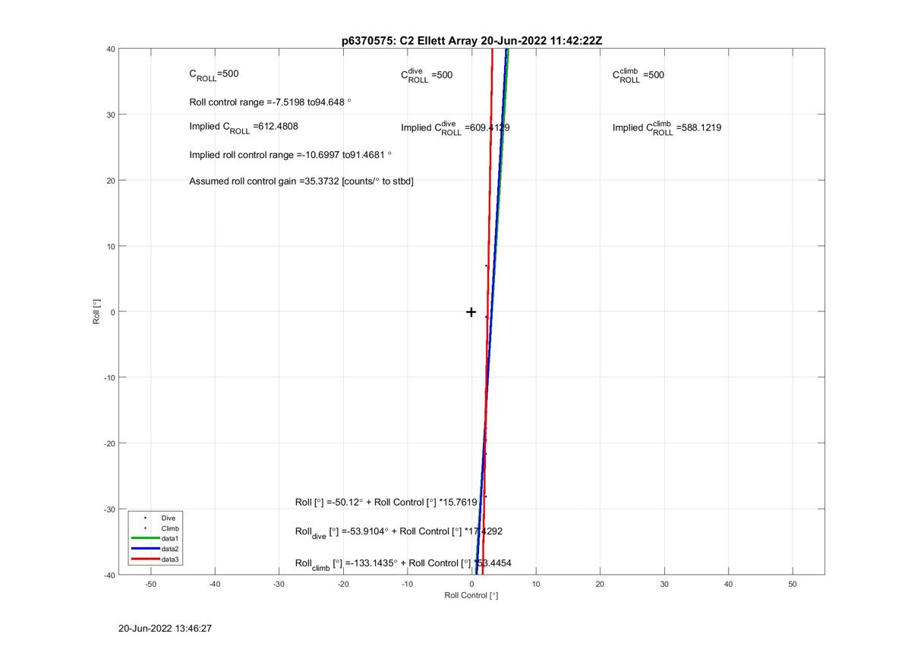Click the x-axis tick label "20"

coord(600,585)
